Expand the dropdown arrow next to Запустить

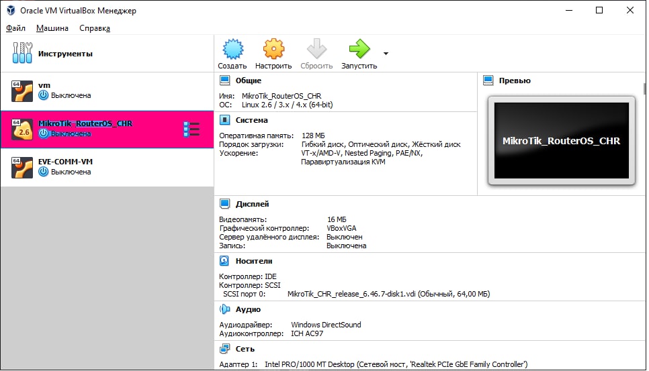point(386,53)
